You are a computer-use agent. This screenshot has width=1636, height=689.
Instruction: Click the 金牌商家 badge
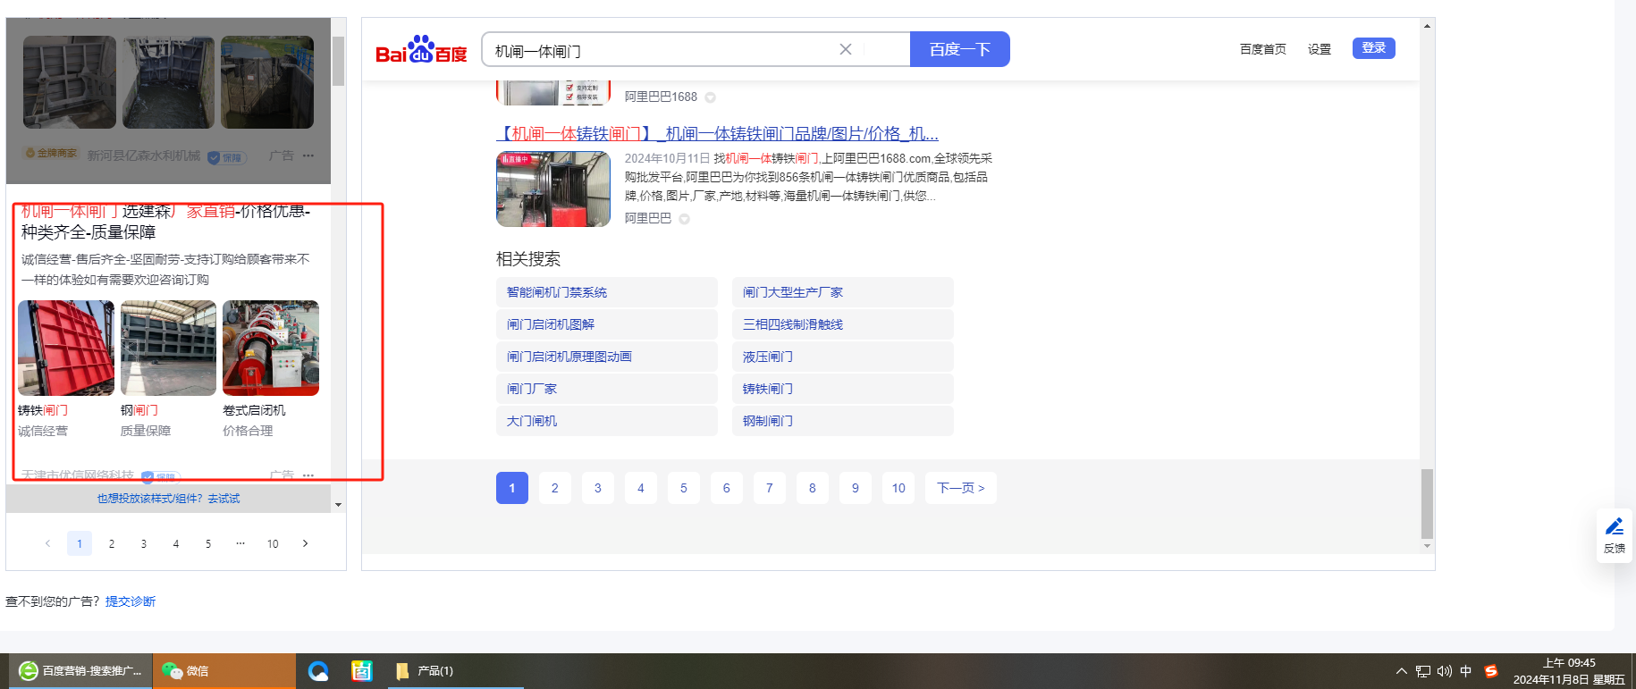52,154
